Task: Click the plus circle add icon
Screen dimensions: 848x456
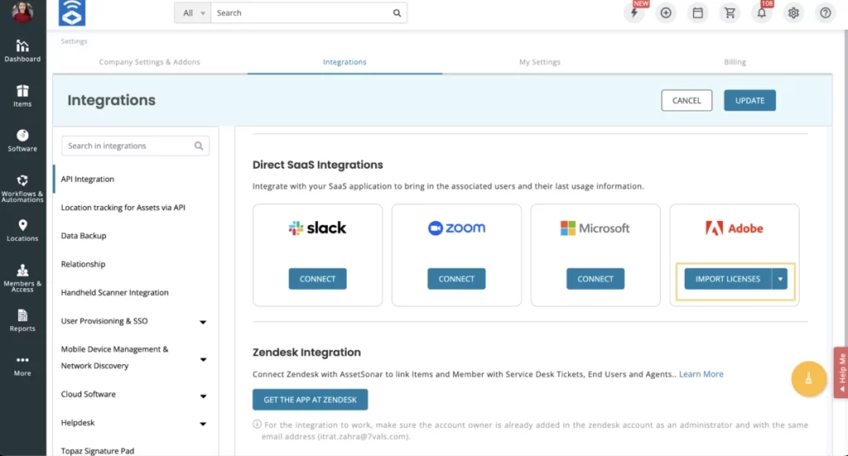Action: click(x=666, y=12)
